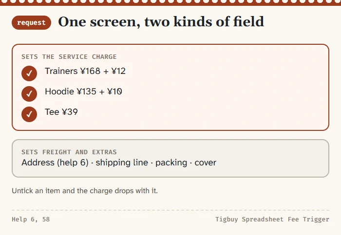
Task: Click the 'Help 6, 58' footer reference
Action: click(x=31, y=219)
